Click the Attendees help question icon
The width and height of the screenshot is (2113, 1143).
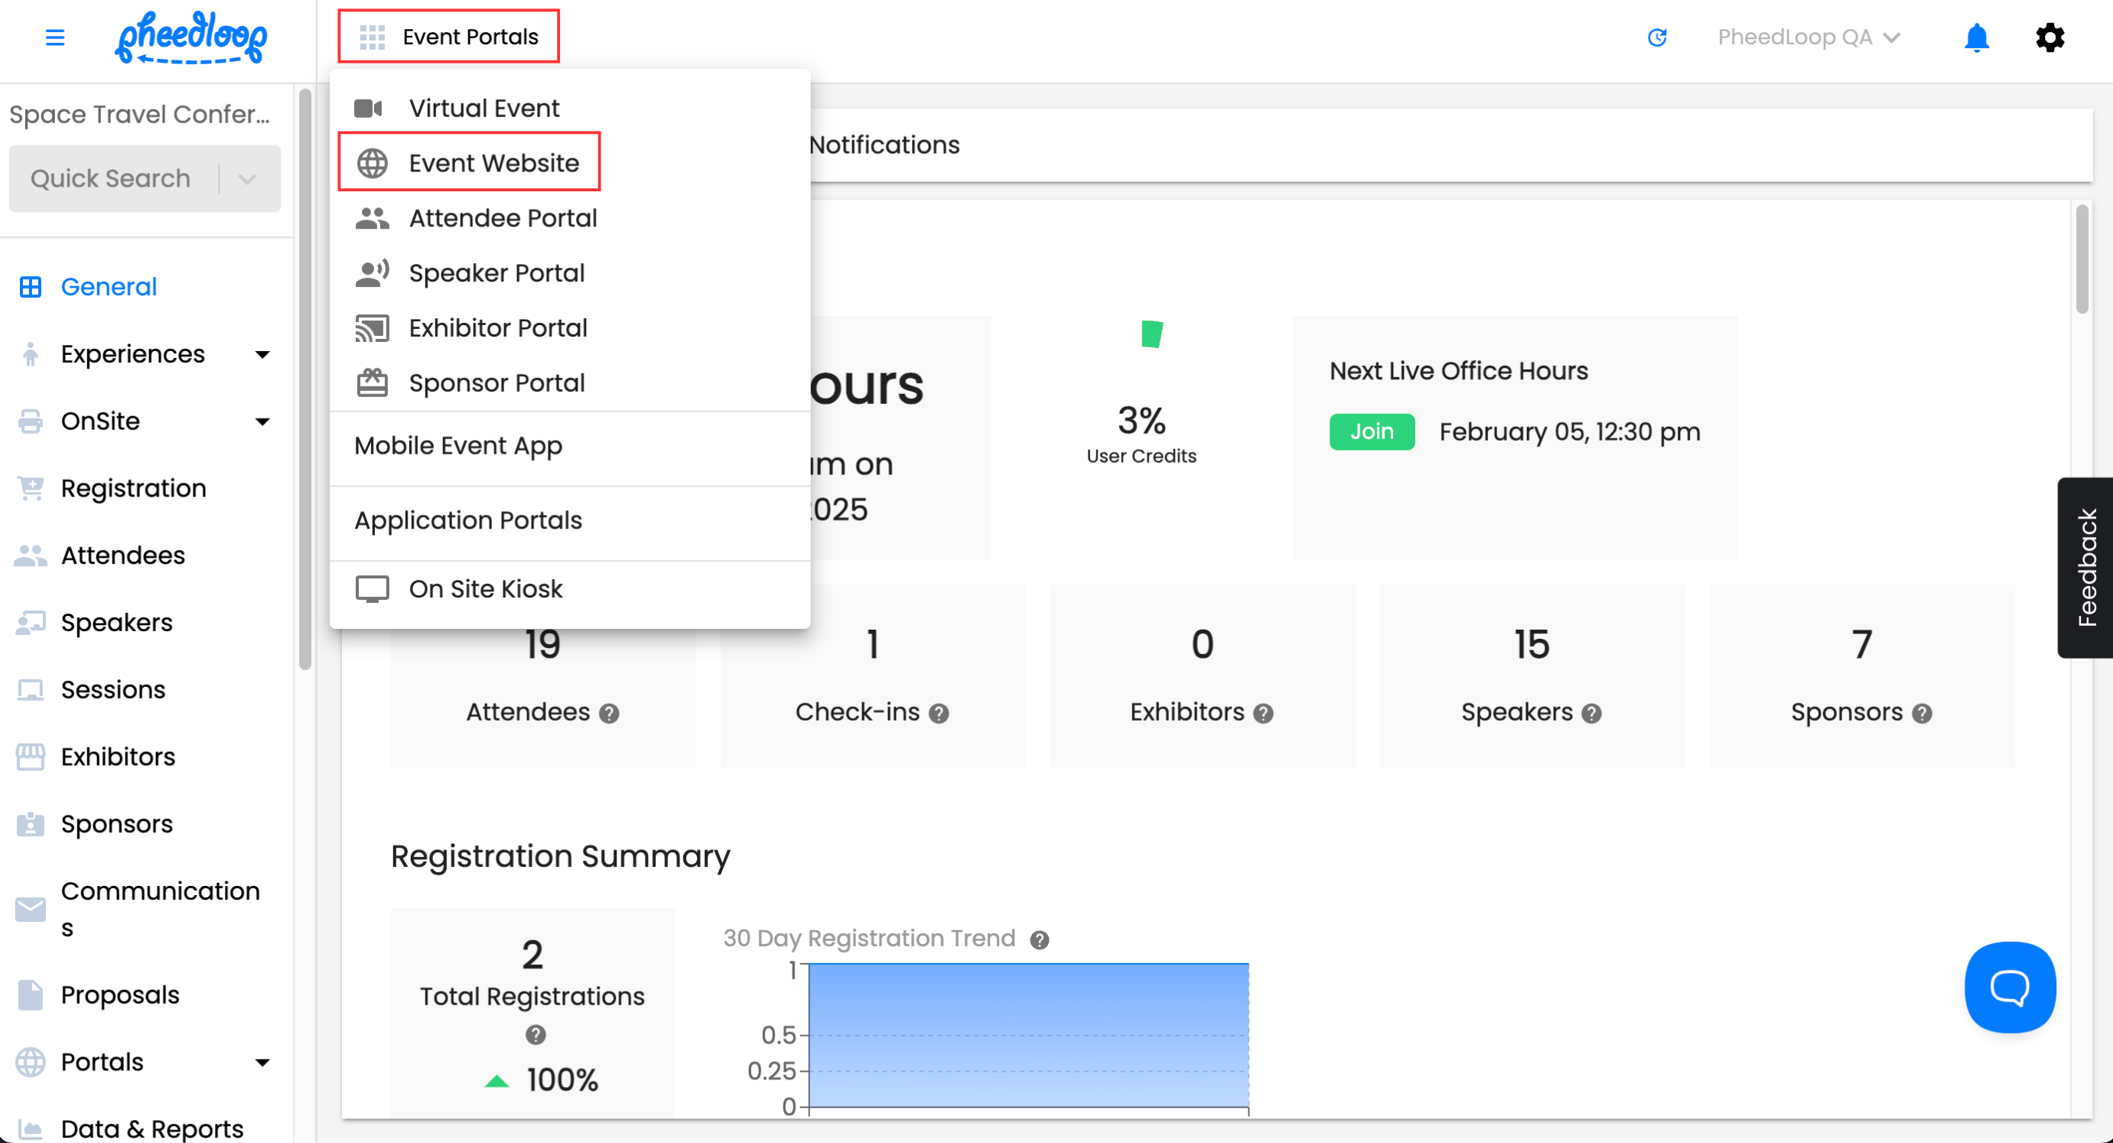[609, 713]
